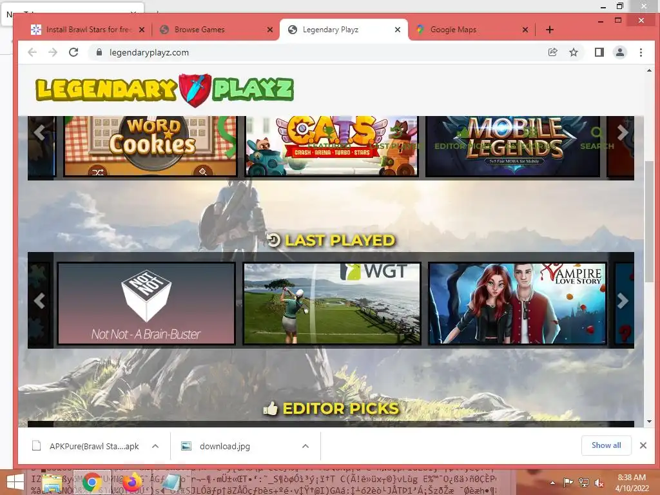
Task: Switch to the Google Maps tab
Action: [x=471, y=30]
